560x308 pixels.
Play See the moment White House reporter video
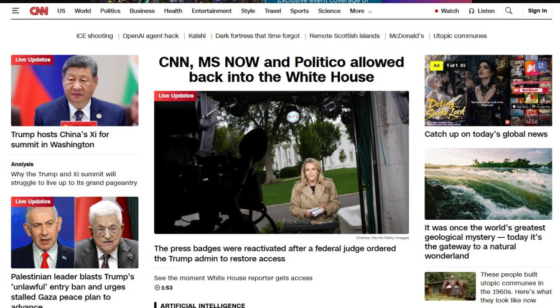(x=233, y=278)
